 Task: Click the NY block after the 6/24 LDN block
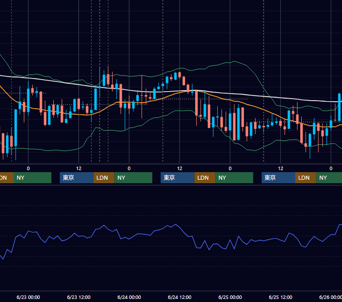234,178
